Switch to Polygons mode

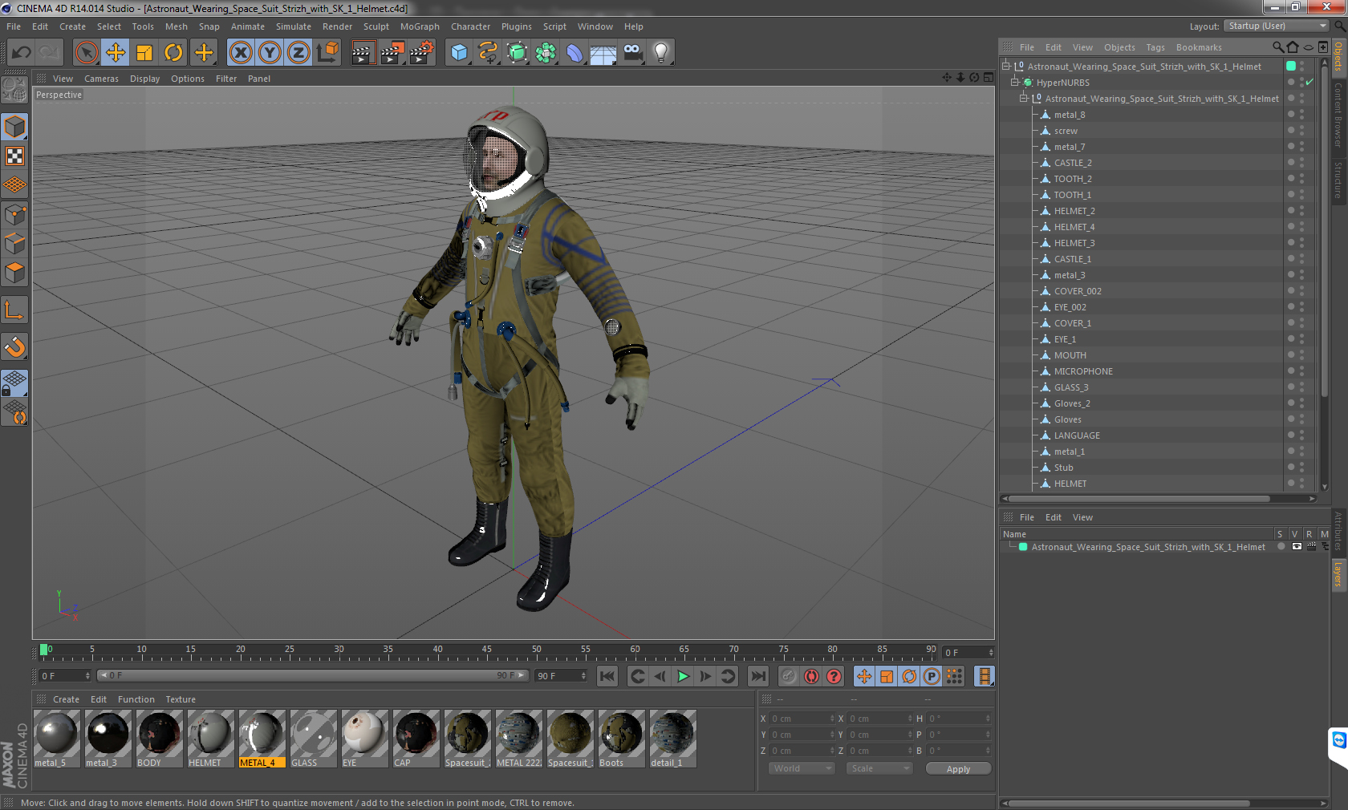[x=14, y=273]
